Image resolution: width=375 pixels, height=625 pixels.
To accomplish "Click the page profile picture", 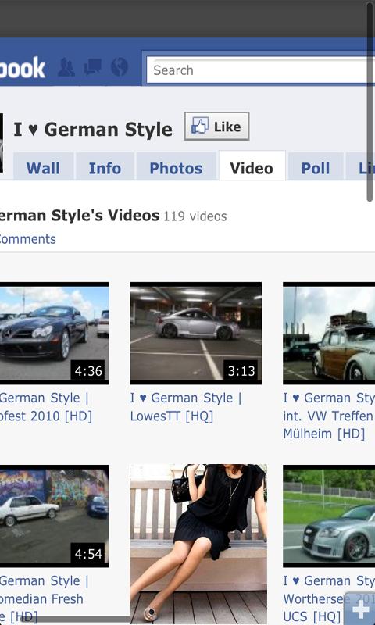I will (2, 143).
